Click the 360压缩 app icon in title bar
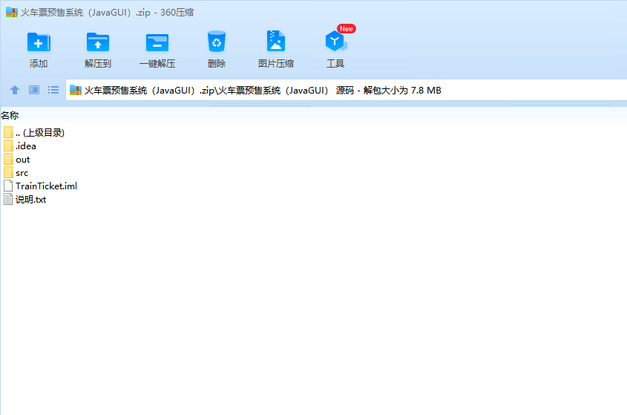The image size is (627, 415). (12, 13)
